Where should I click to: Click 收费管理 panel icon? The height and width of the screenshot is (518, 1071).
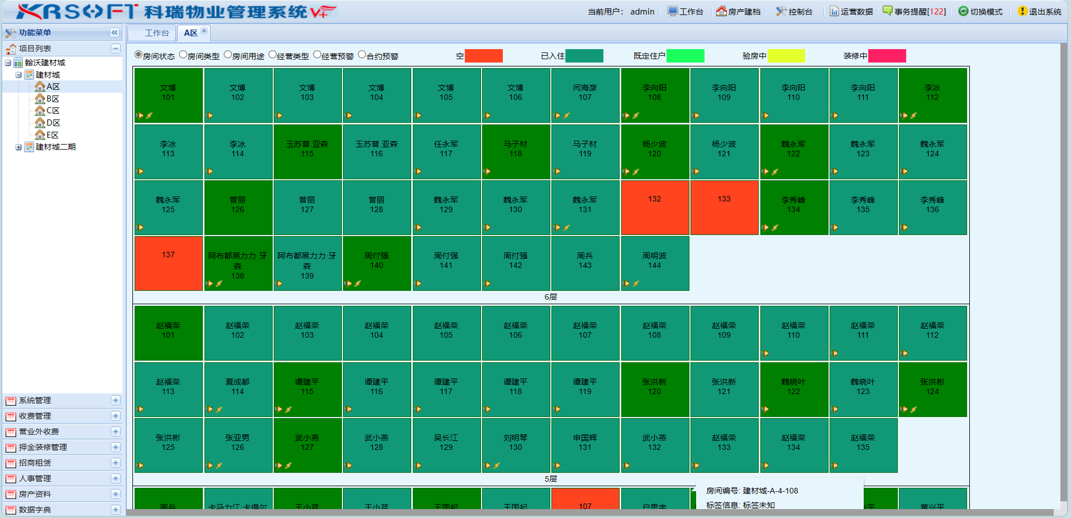[11, 416]
